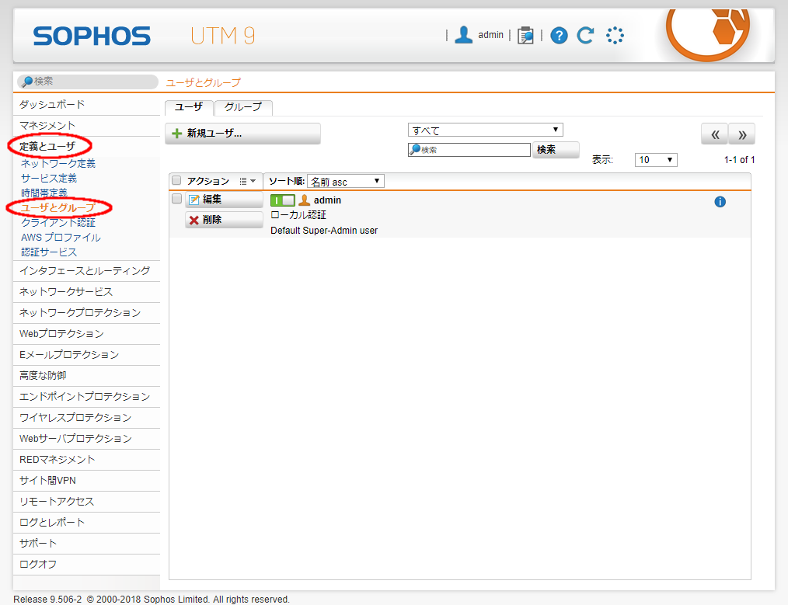788x605 pixels.
Task: Expand the ソート順 名前 asc dropdown
Action: (345, 182)
